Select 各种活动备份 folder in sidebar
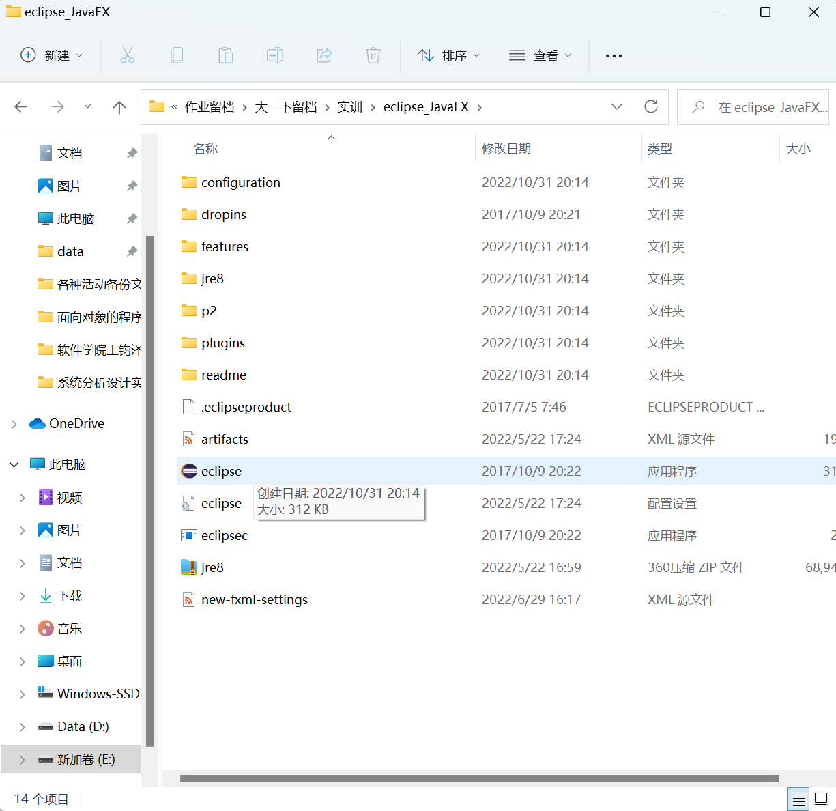The image size is (836, 811). coord(89,284)
